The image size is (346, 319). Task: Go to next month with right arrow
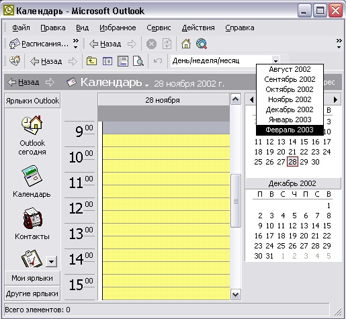click(x=335, y=99)
